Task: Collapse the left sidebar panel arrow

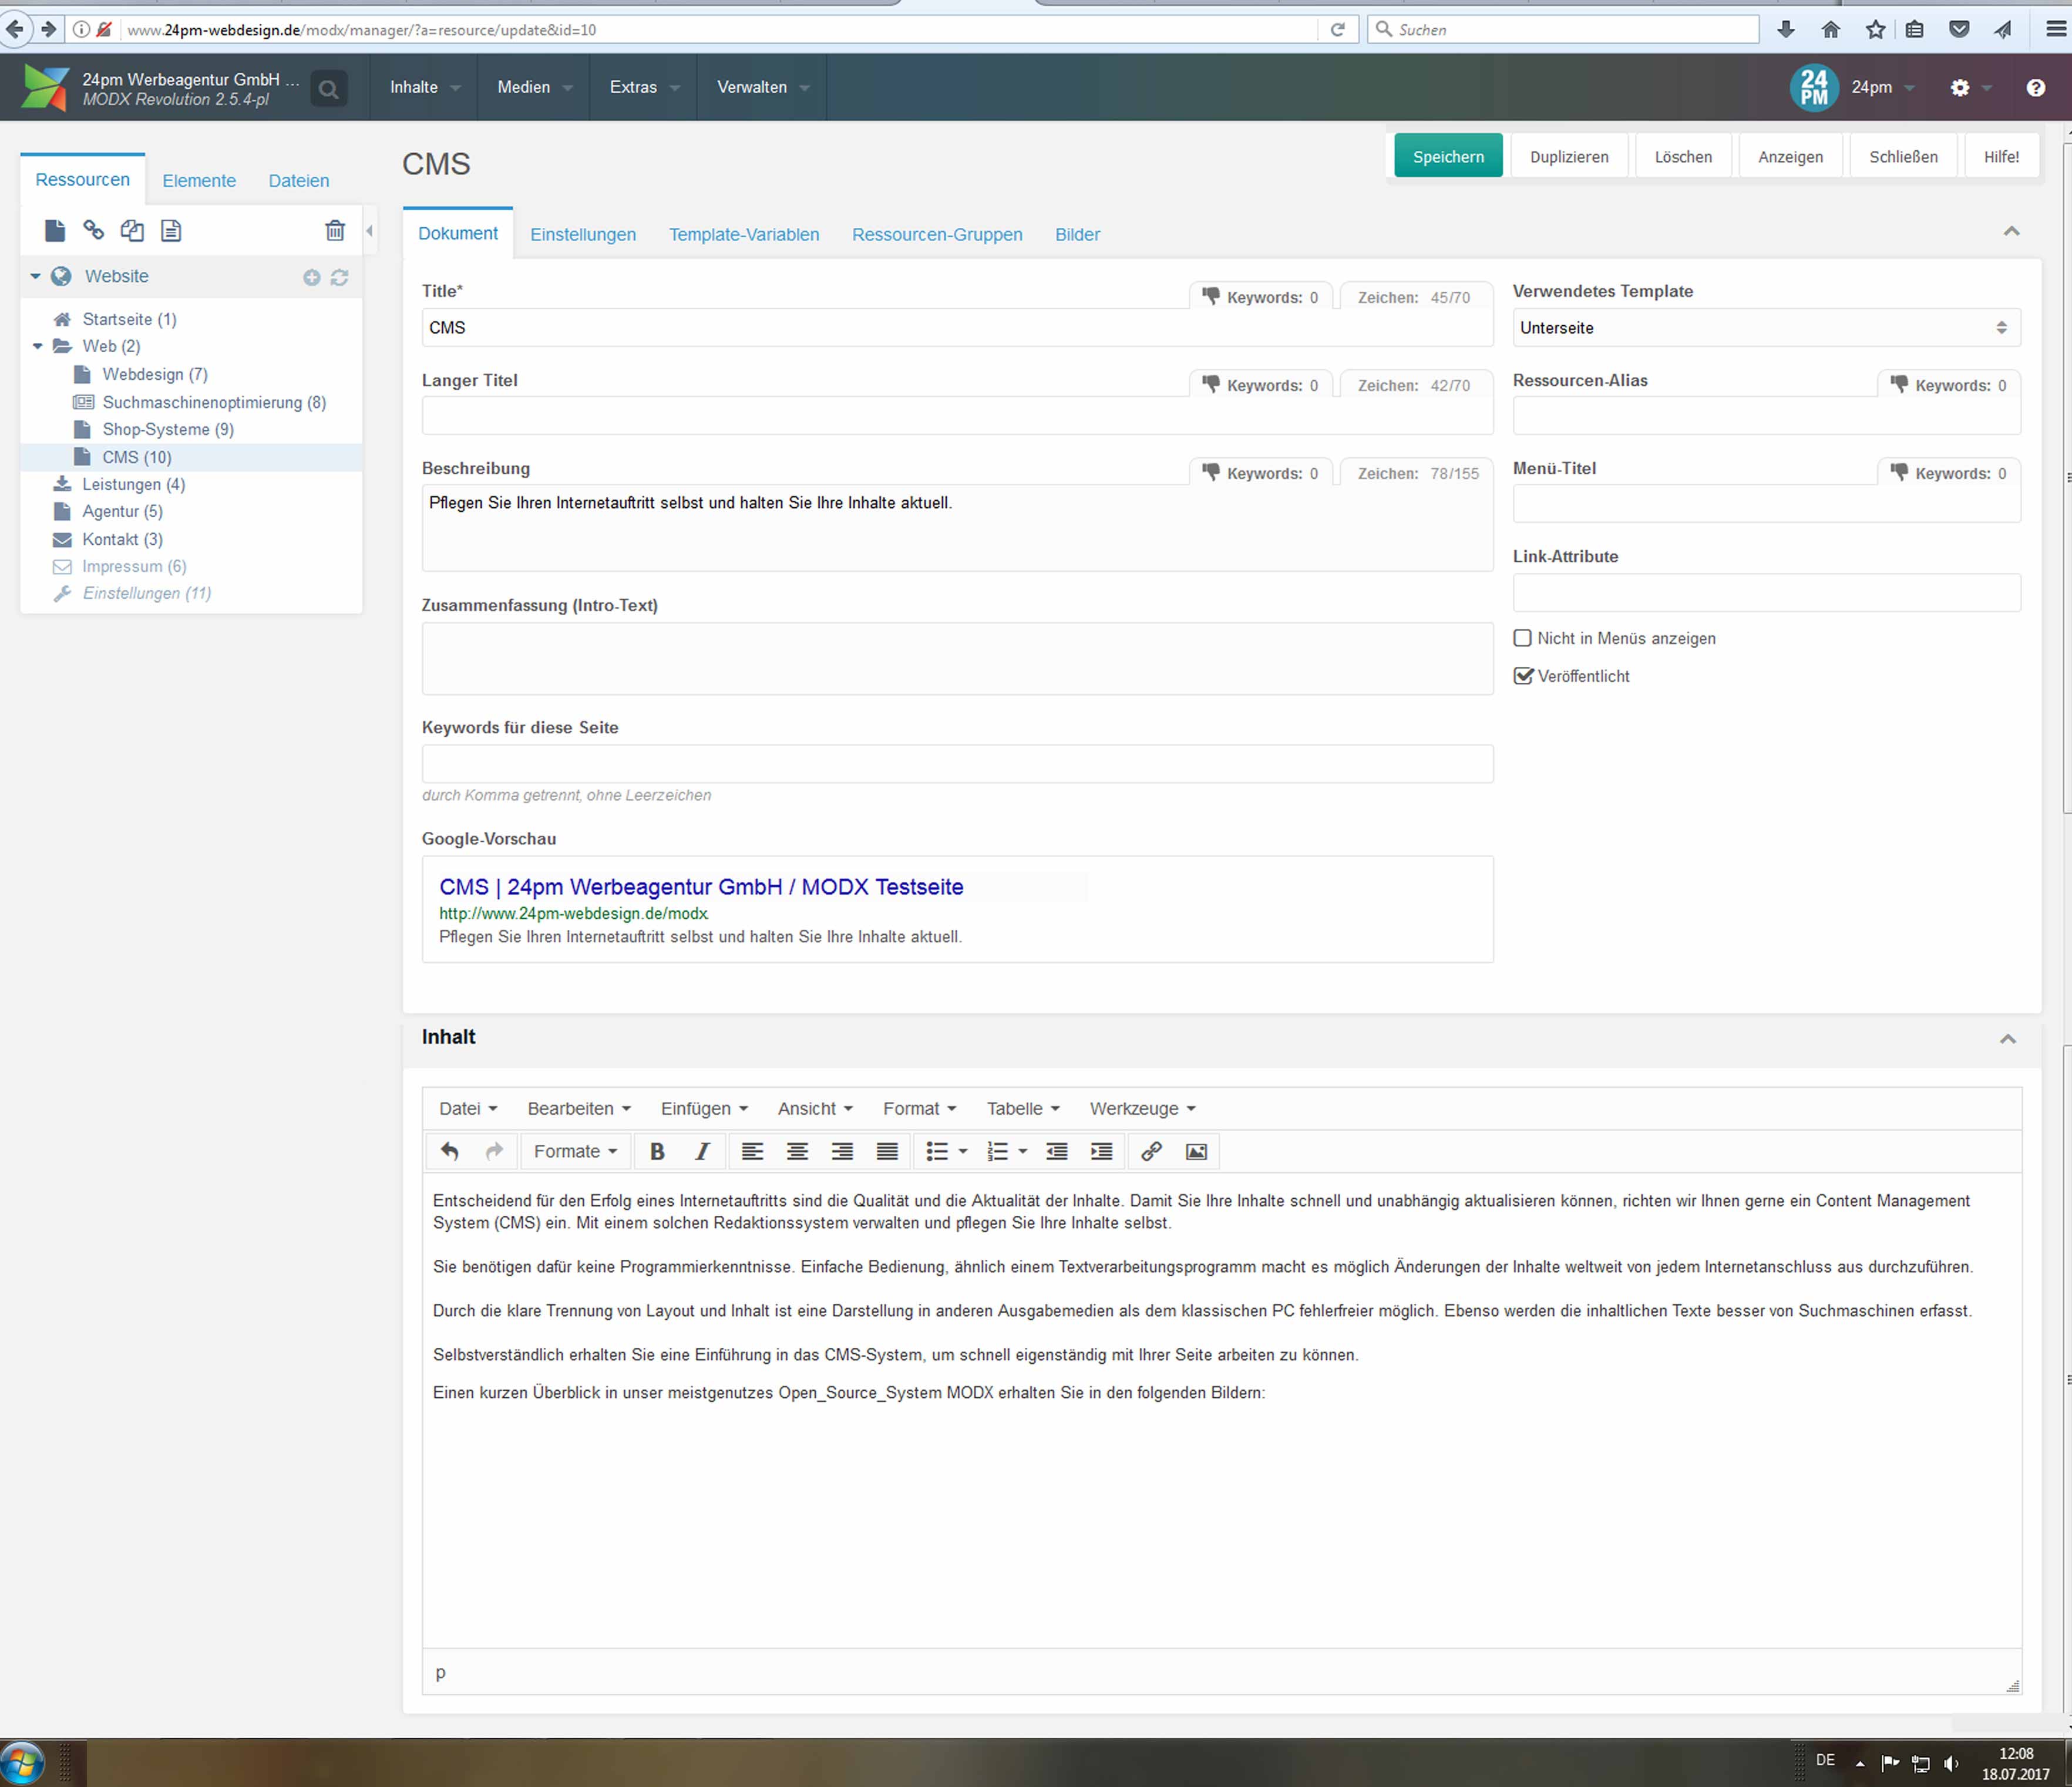Action: (369, 231)
